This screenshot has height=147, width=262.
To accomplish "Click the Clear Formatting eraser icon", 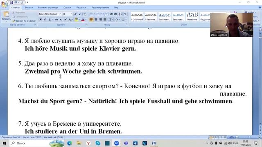I will [x=85, y=14].
